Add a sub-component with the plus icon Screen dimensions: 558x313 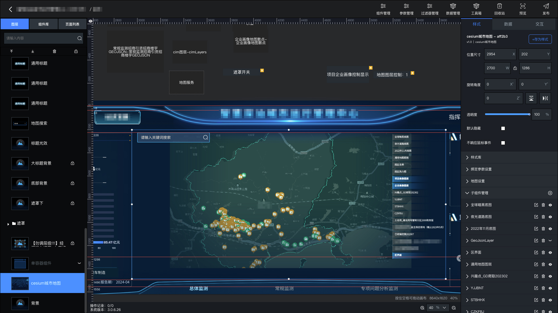point(550,193)
